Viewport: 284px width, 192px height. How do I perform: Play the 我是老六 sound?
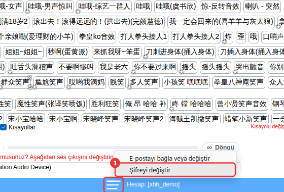click(x=114, y=67)
